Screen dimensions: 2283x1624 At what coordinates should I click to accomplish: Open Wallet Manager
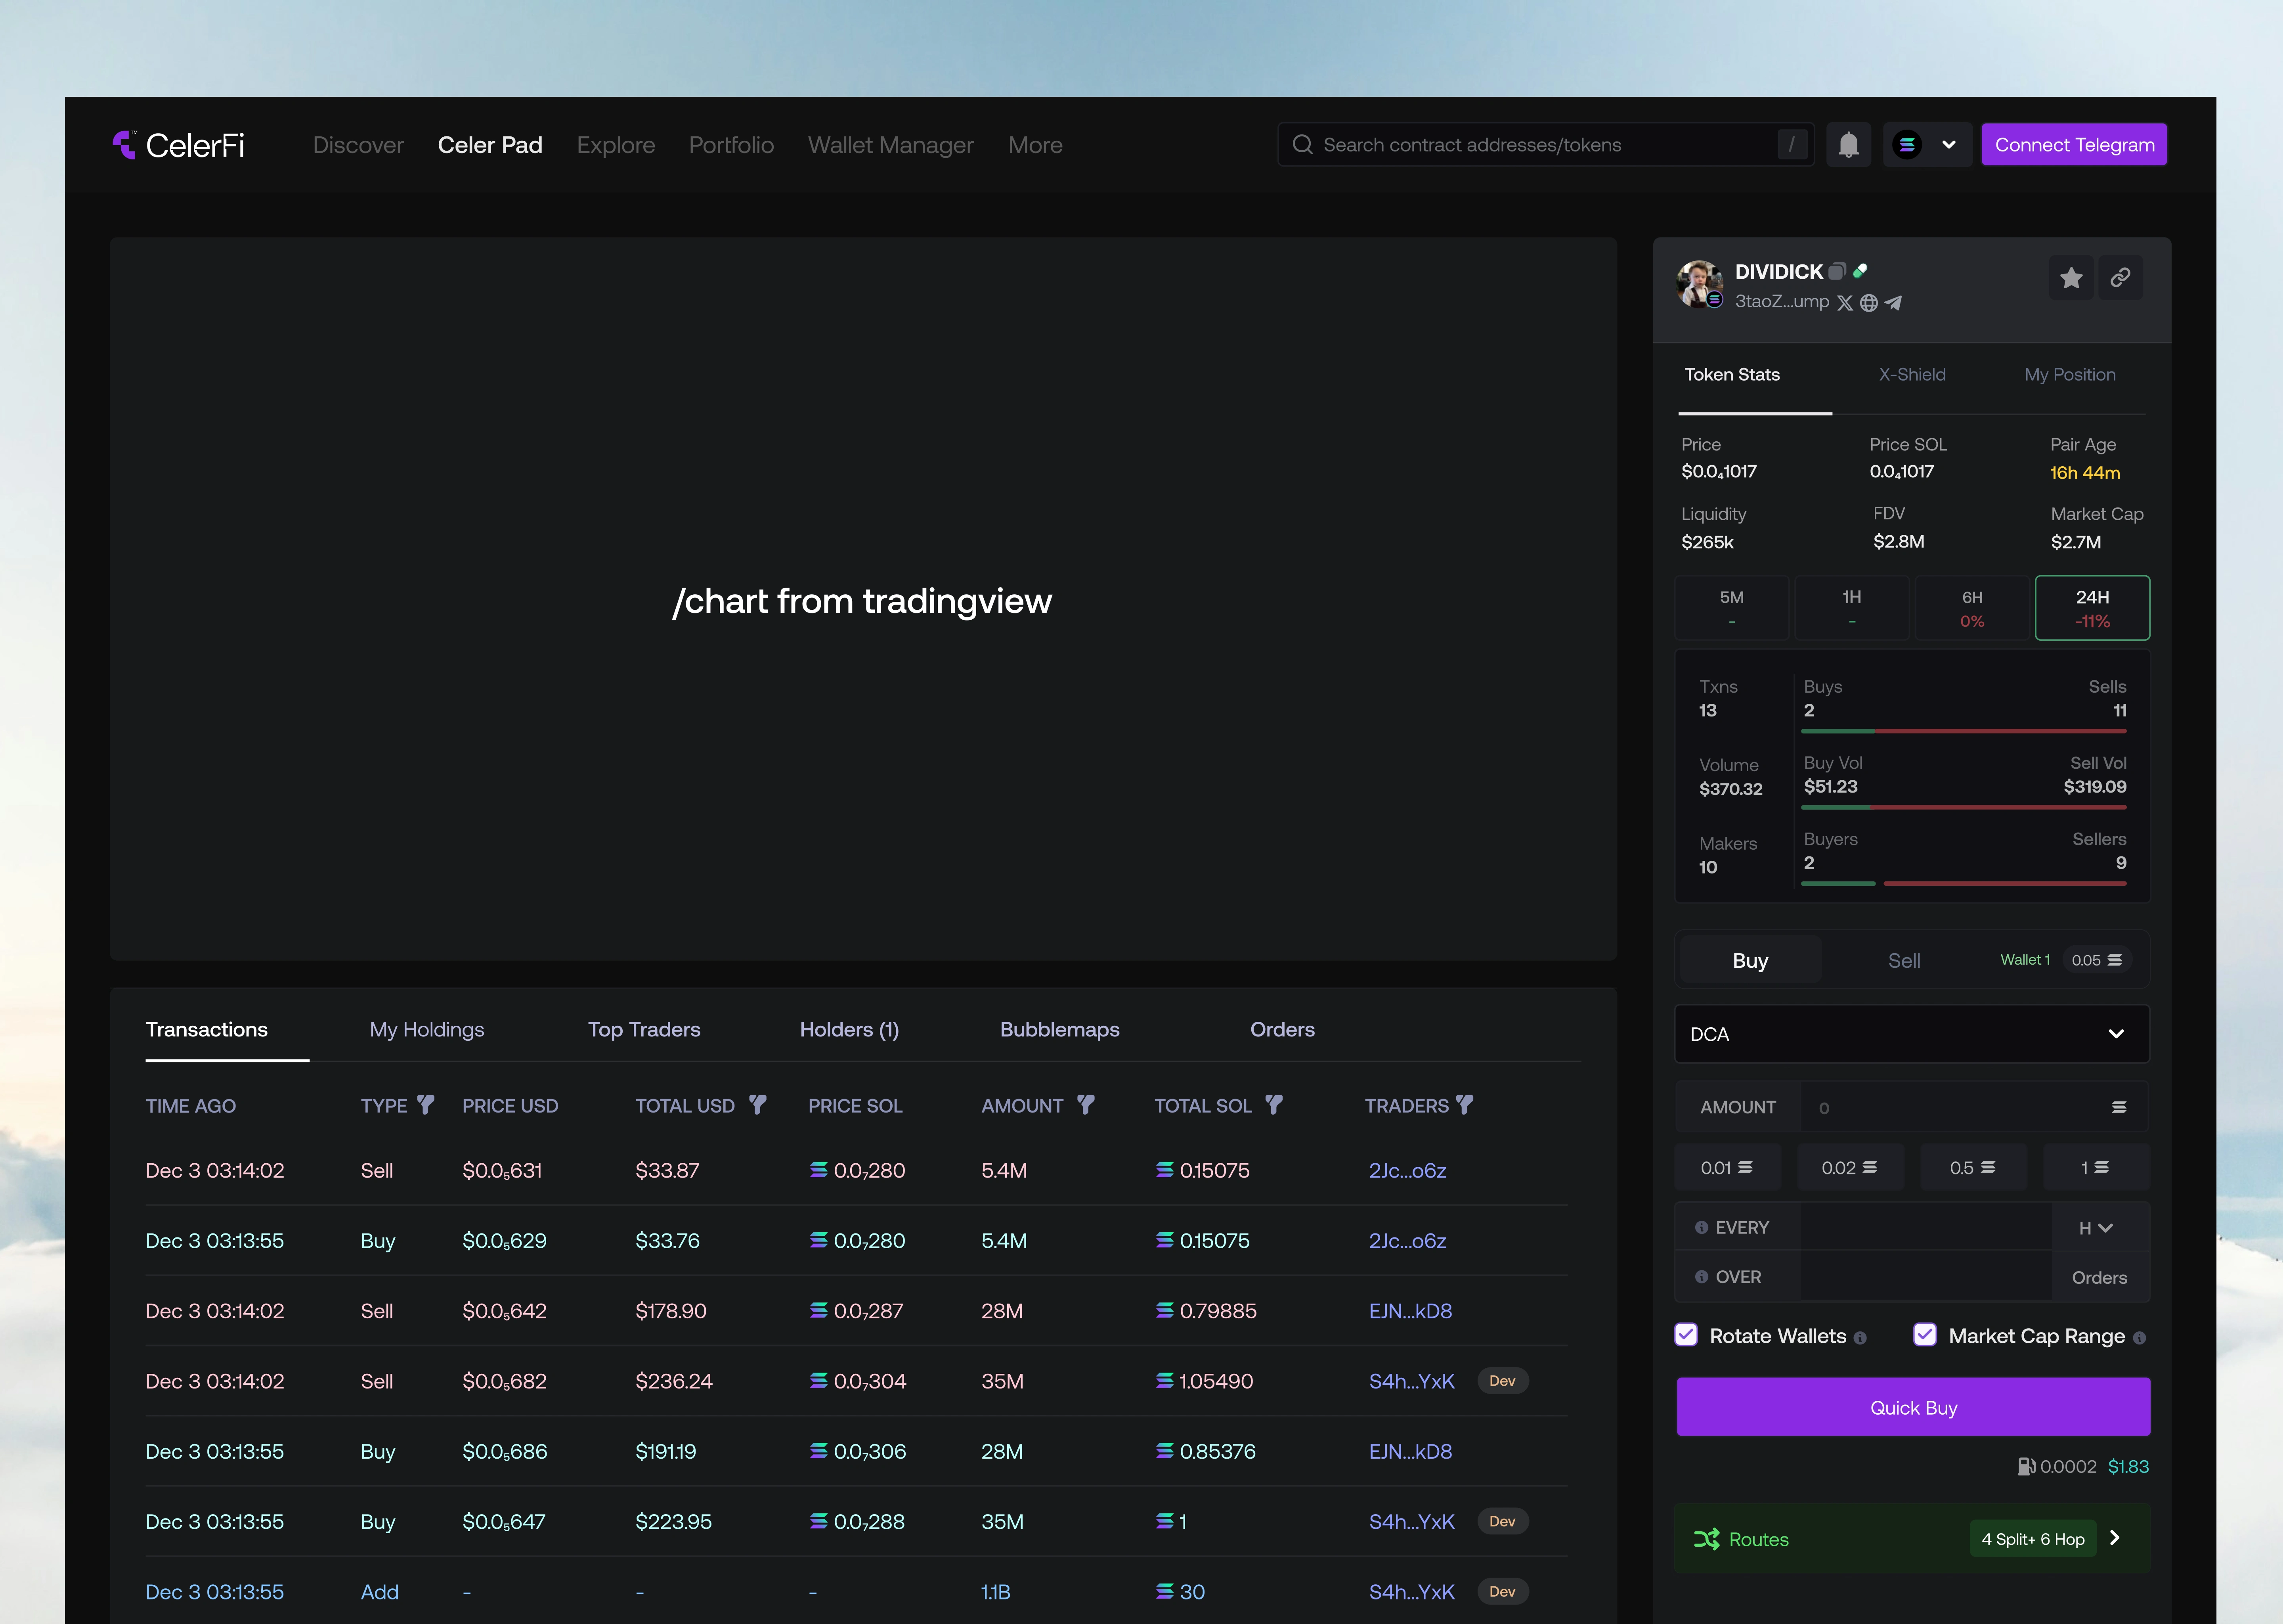point(891,145)
